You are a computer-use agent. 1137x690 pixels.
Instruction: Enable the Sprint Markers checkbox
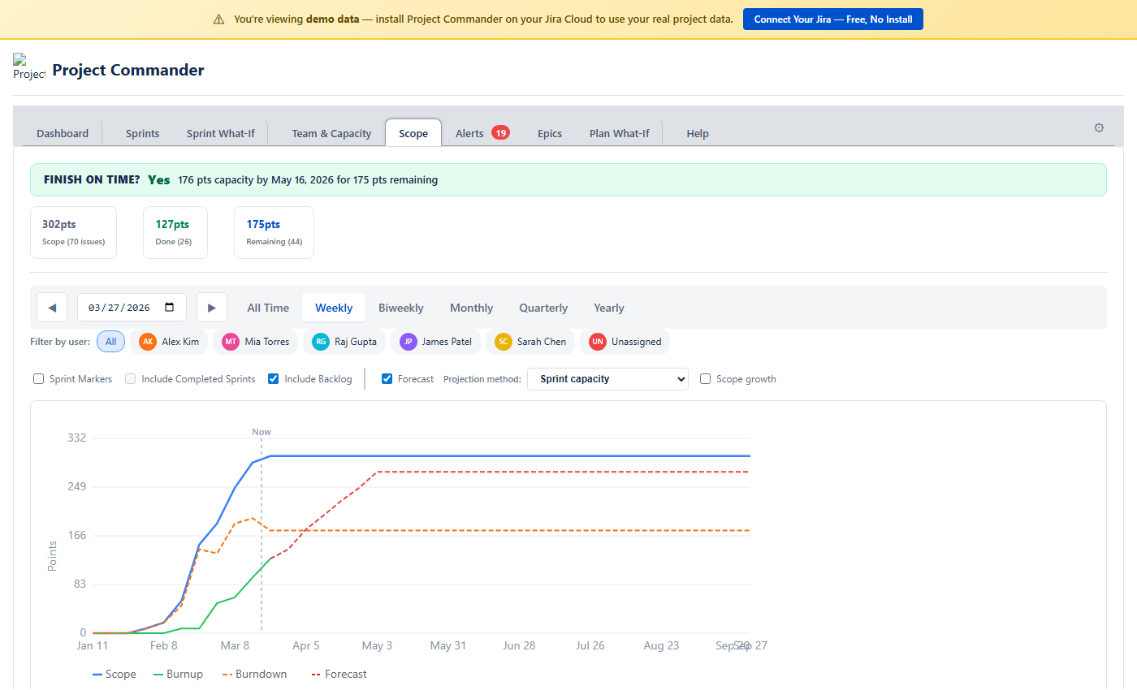pyautogui.click(x=39, y=379)
